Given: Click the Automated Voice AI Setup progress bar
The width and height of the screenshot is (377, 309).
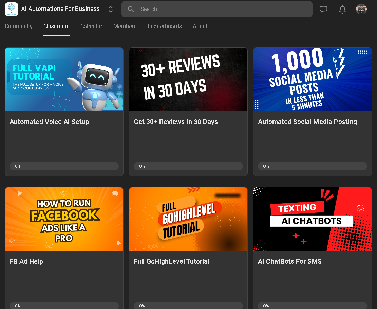Looking at the screenshot, I should click(64, 166).
